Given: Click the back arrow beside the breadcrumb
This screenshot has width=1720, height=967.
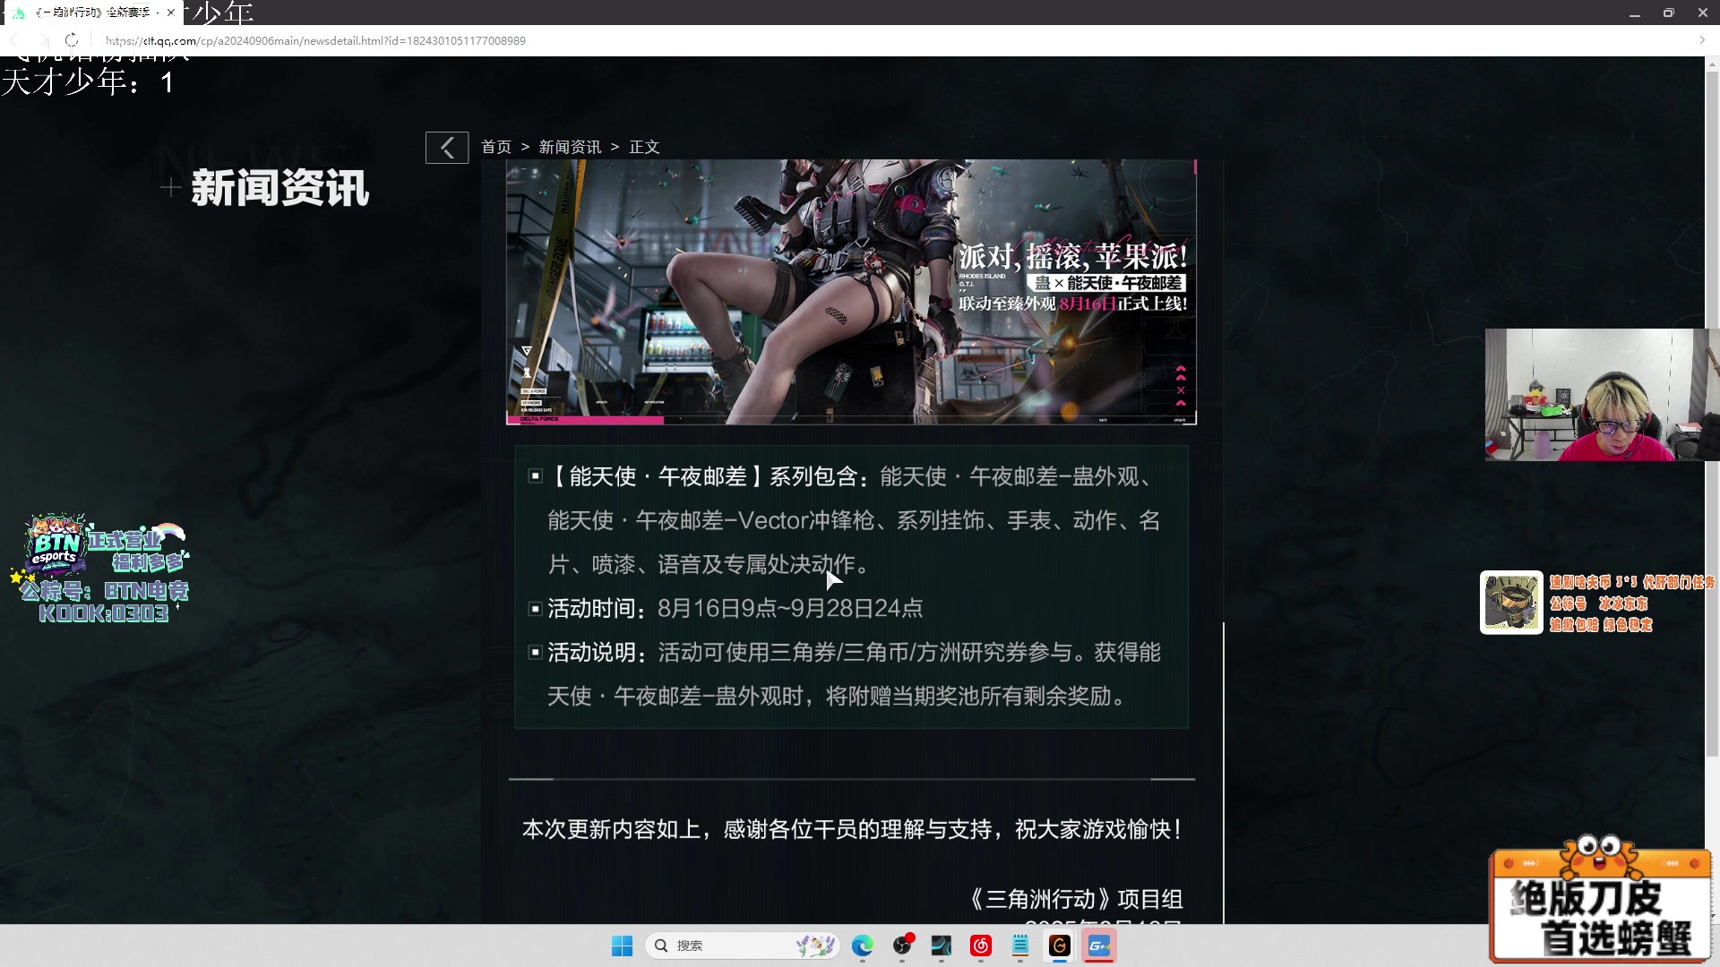Looking at the screenshot, I should click(x=447, y=148).
